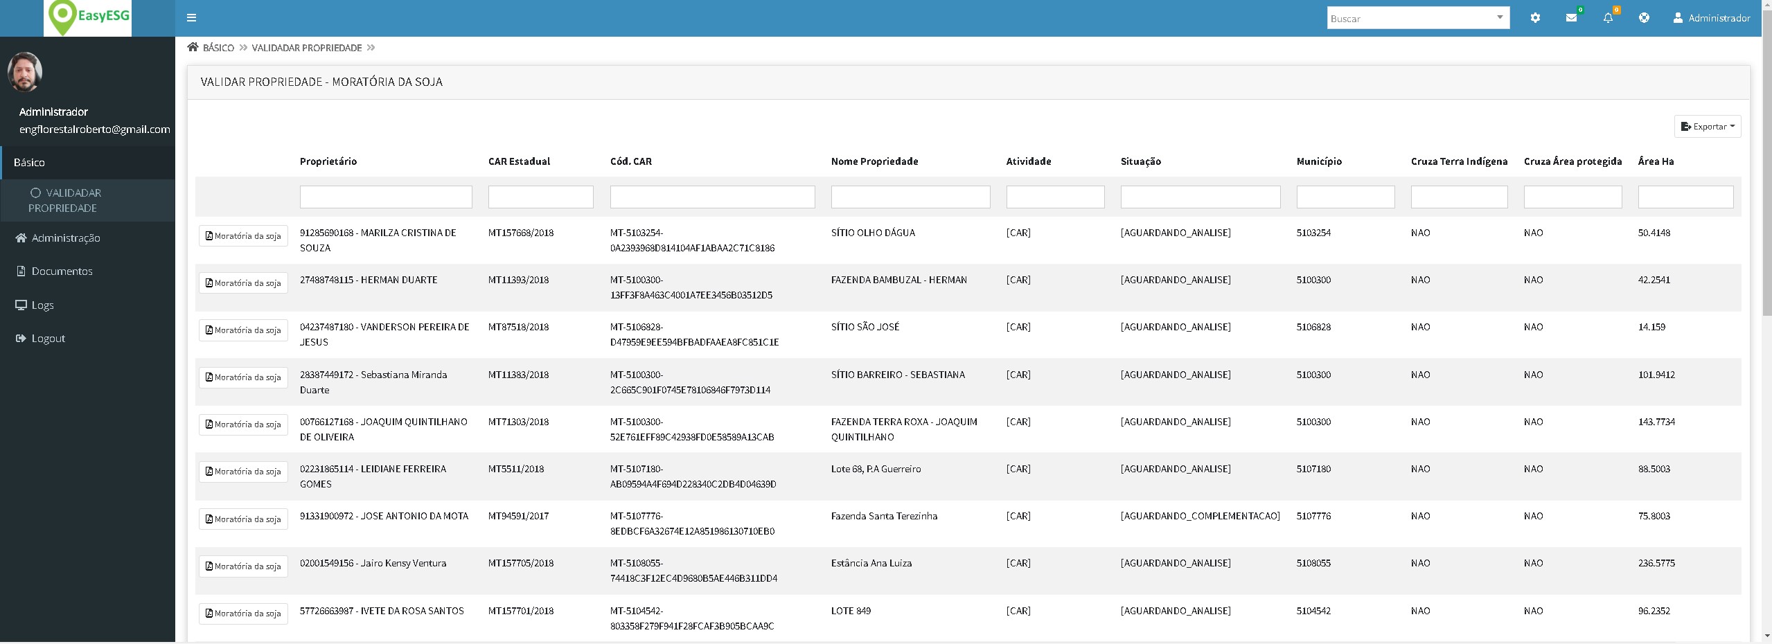This screenshot has width=1772, height=644.
Task: Open the Documentos sidebar menu
Action: [62, 271]
